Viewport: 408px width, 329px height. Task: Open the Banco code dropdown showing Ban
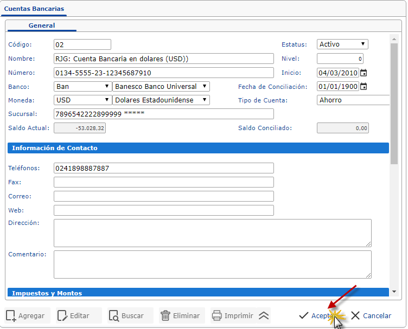click(x=82, y=87)
